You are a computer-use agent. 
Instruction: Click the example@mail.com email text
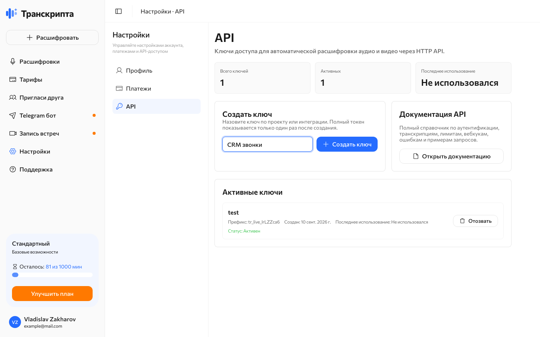43,326
